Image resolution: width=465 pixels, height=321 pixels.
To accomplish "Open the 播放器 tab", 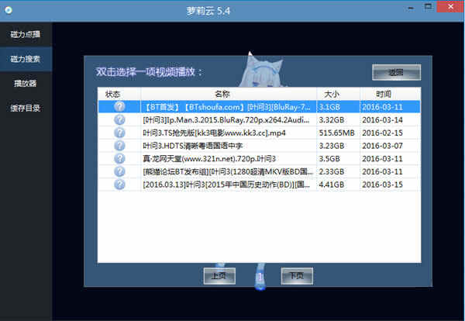I will (26, 83).
